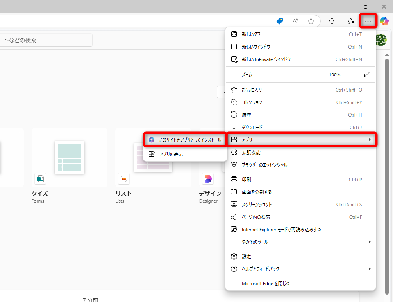The image size is (393, 302).
Task: Add current page to favorites with star icon
Action: pos(311,21)
